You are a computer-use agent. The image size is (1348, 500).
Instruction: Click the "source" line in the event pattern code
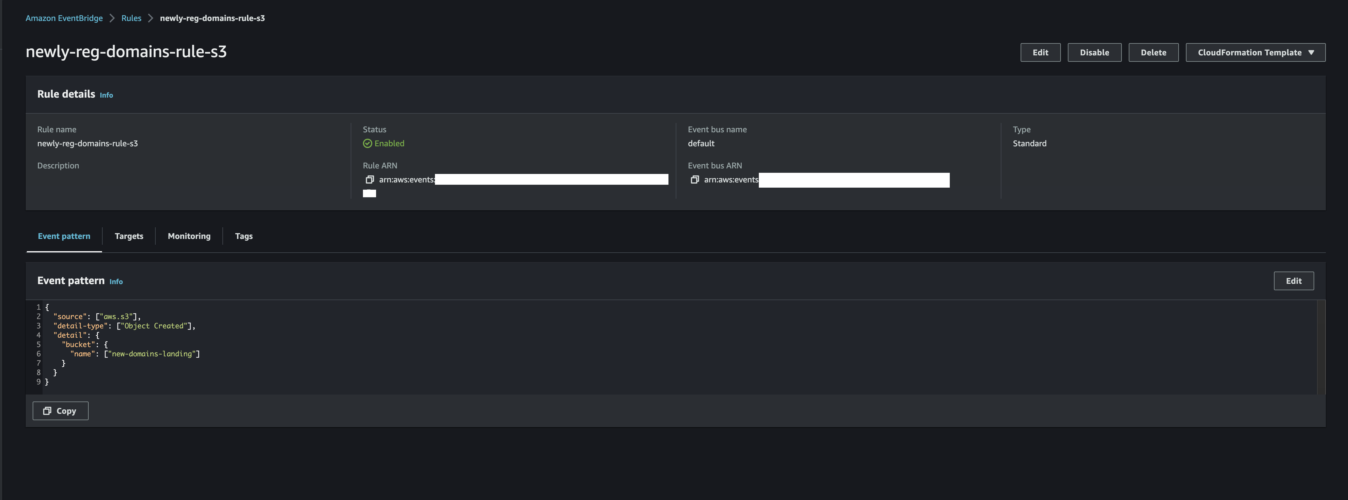click(x=97, y=317)
